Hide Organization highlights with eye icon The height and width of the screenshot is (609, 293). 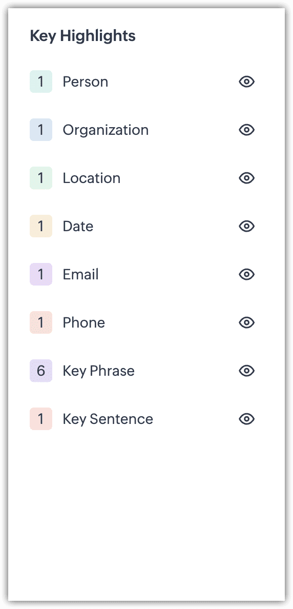[246, 130]
